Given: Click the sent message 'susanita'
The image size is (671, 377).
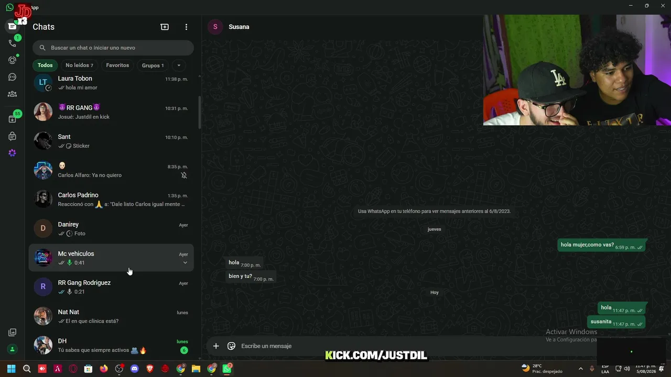Looking at the screenshot, I should click(616, 321).
